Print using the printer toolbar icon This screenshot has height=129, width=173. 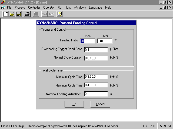pos(27,14)
